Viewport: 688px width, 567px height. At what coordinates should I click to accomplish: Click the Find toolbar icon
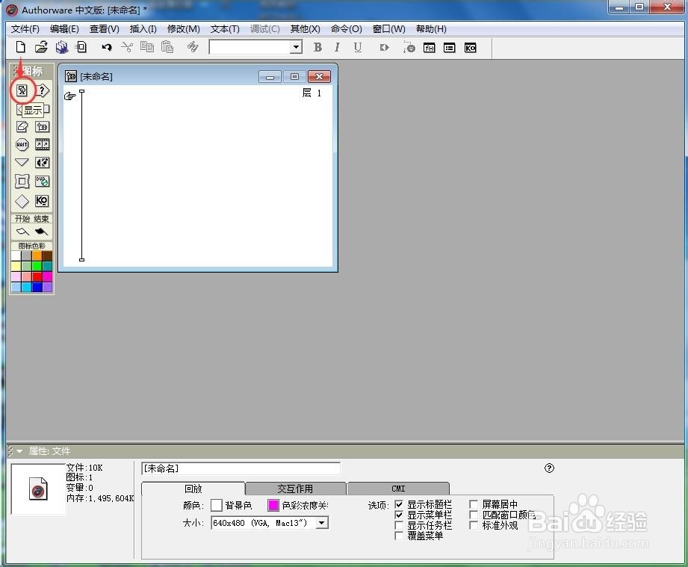[193, 47]
